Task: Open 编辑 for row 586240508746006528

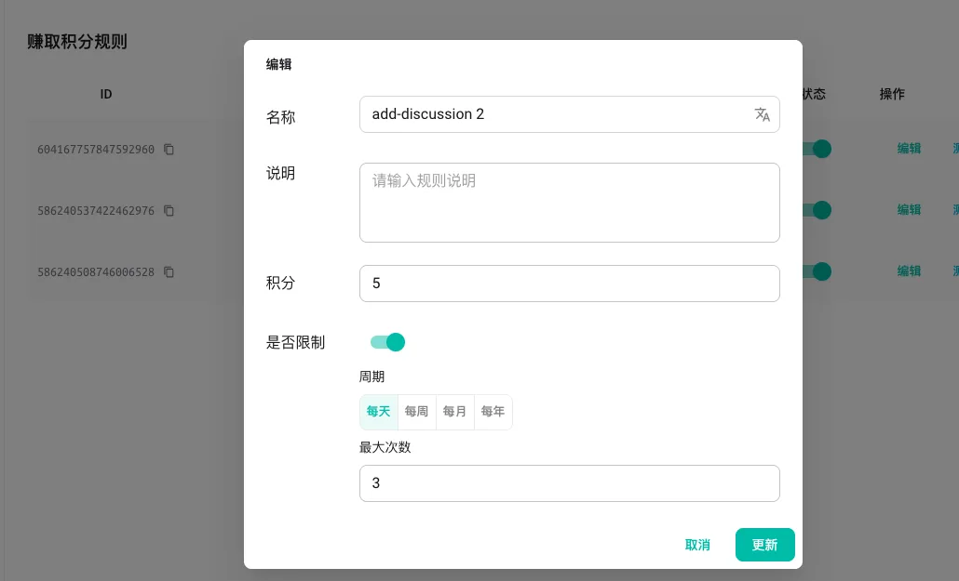Action: (x=909, y=271)
